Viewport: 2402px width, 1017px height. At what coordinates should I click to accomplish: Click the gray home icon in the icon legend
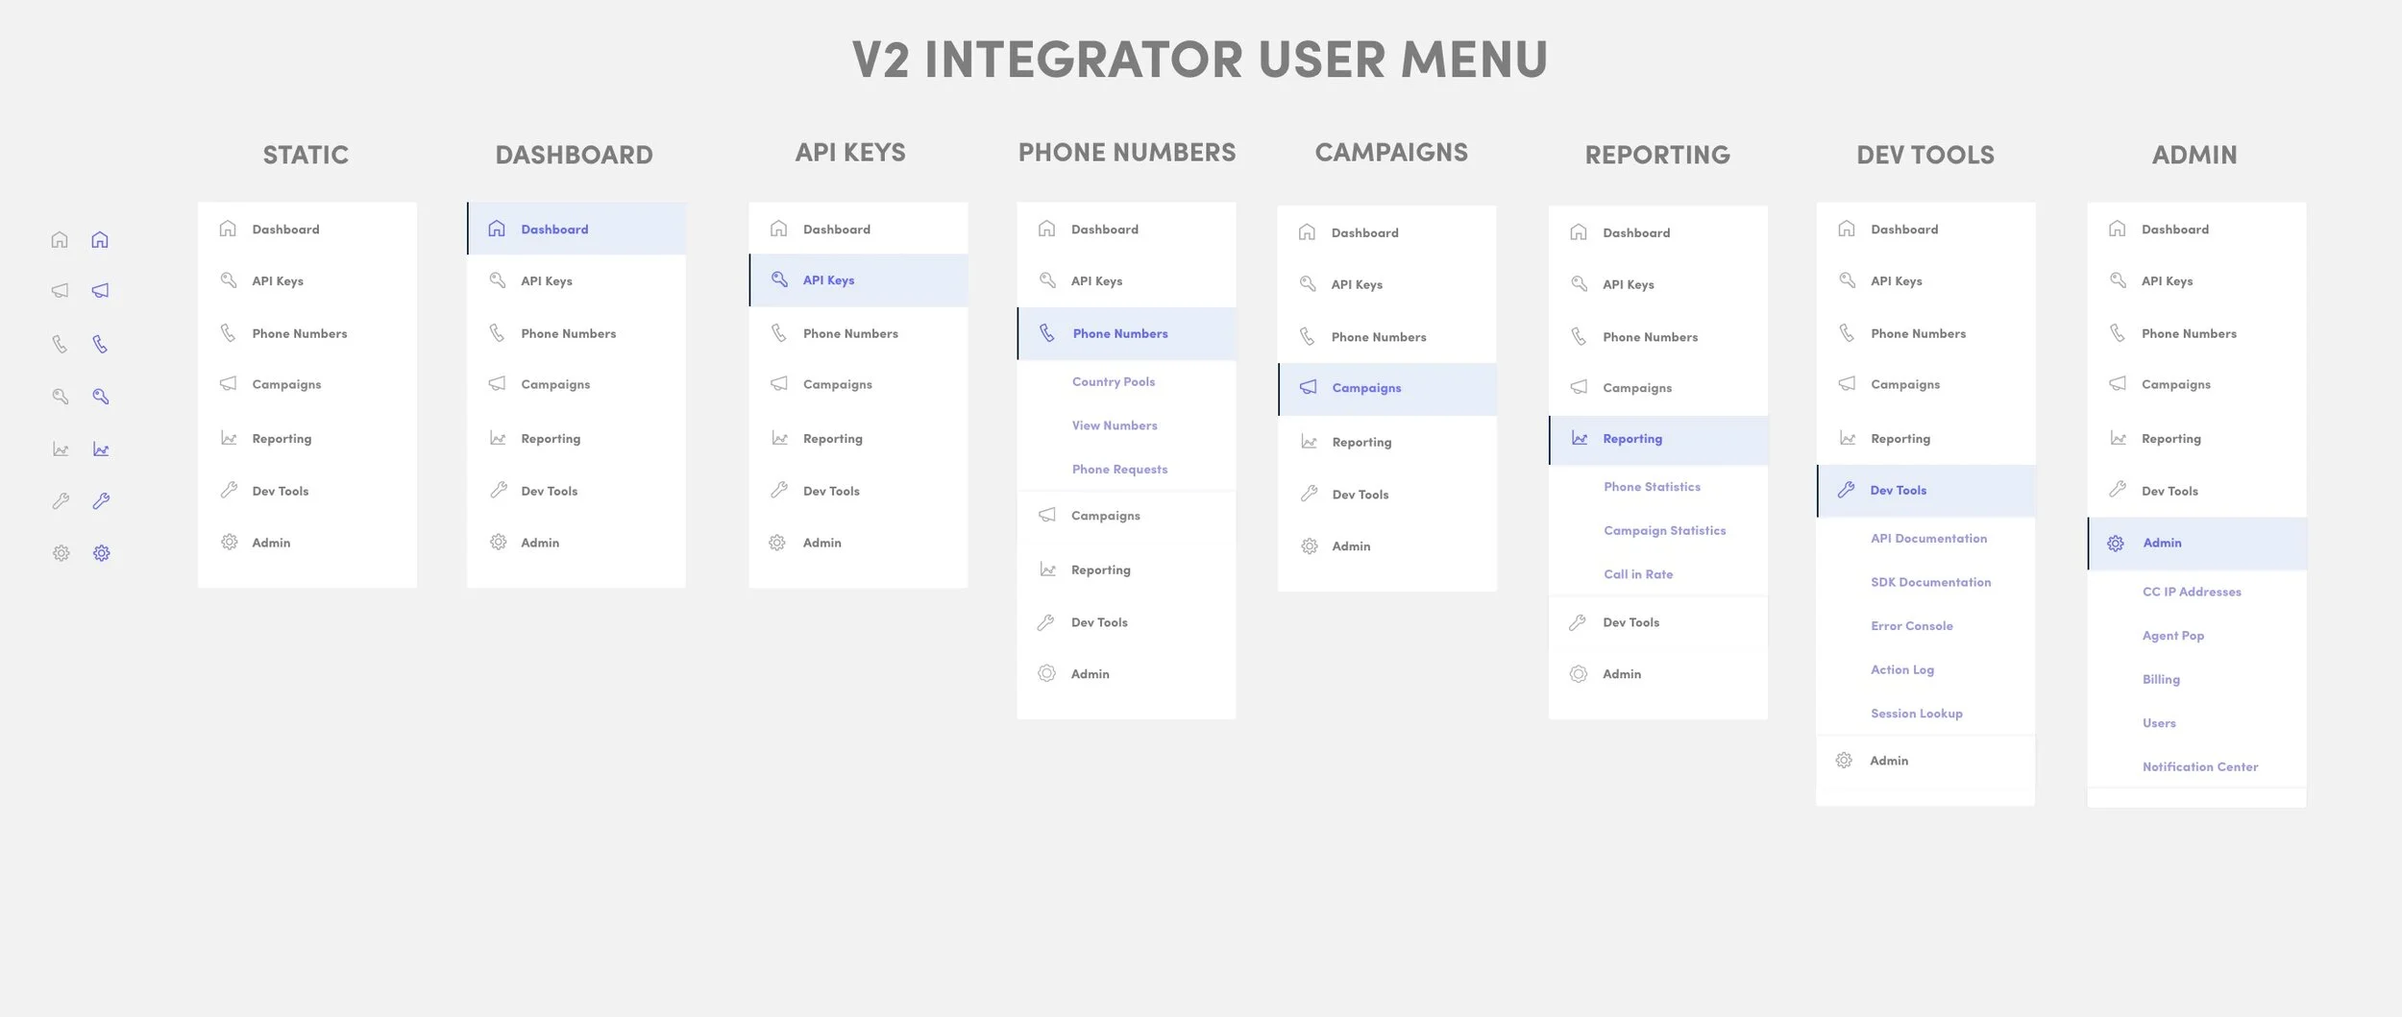pos(60,239)
